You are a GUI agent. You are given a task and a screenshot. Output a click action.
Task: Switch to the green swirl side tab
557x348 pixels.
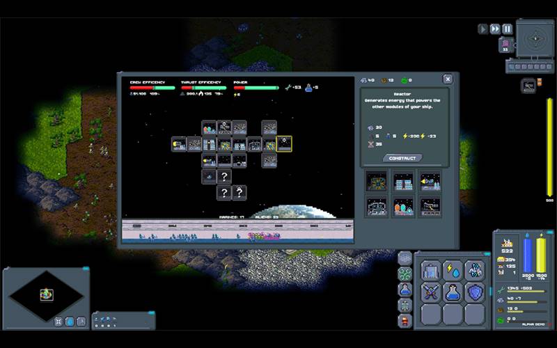(405, 274)
